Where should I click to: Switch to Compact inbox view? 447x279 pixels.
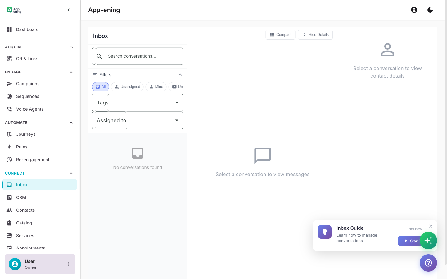pyautogui.click(x=280, y=35)
